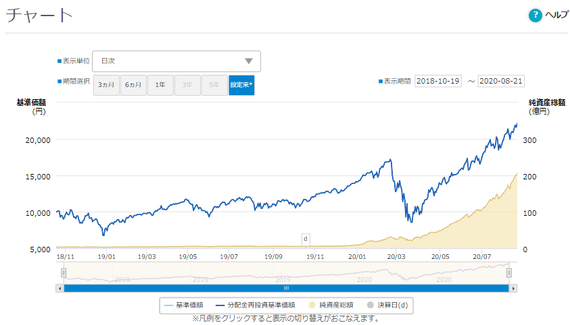Viewport: 570px width, 325px height.
Task: Toggle 決算日(d) legend item
Action: 387,305
